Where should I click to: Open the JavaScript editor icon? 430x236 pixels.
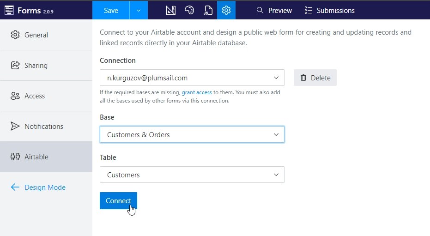(208, 11)
